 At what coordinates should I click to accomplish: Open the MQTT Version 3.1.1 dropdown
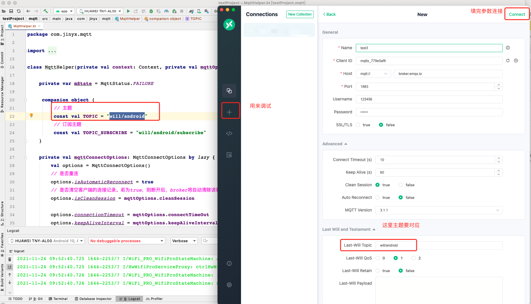pyautogui.click(x=439, y=210)
